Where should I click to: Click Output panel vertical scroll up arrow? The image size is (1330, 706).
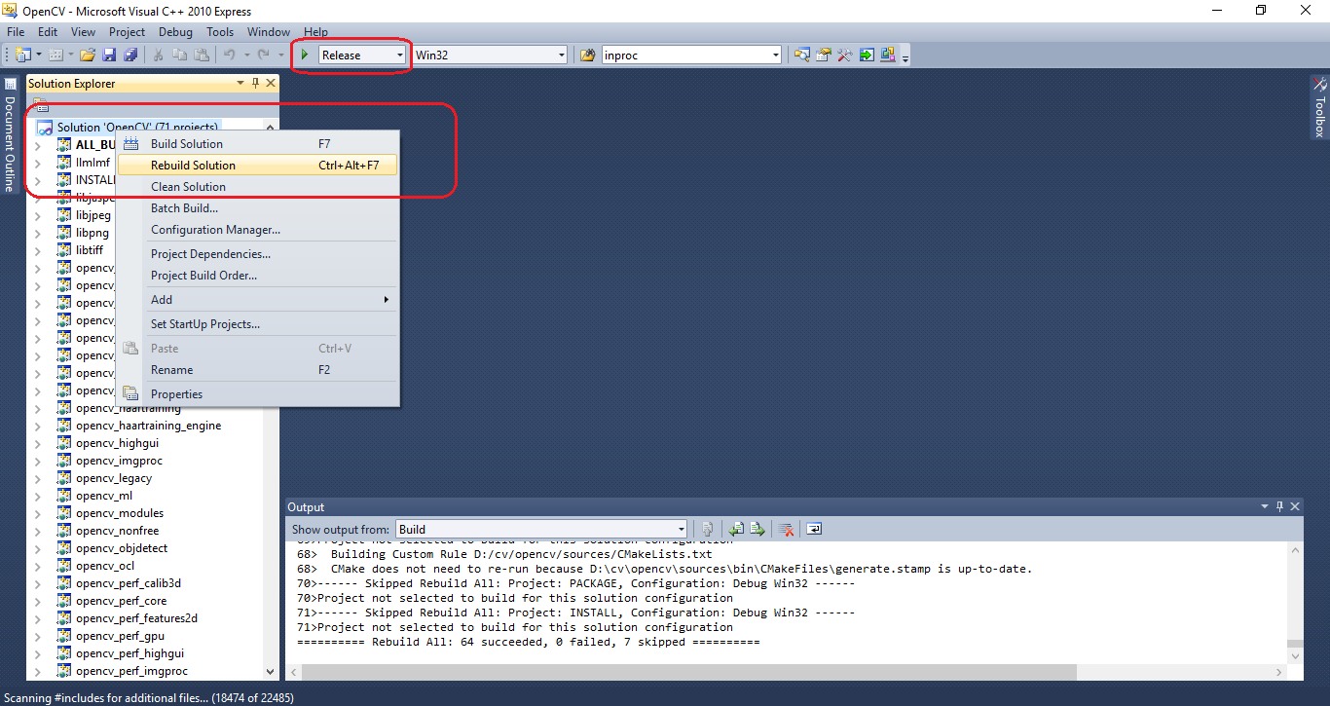(1294, 550)
